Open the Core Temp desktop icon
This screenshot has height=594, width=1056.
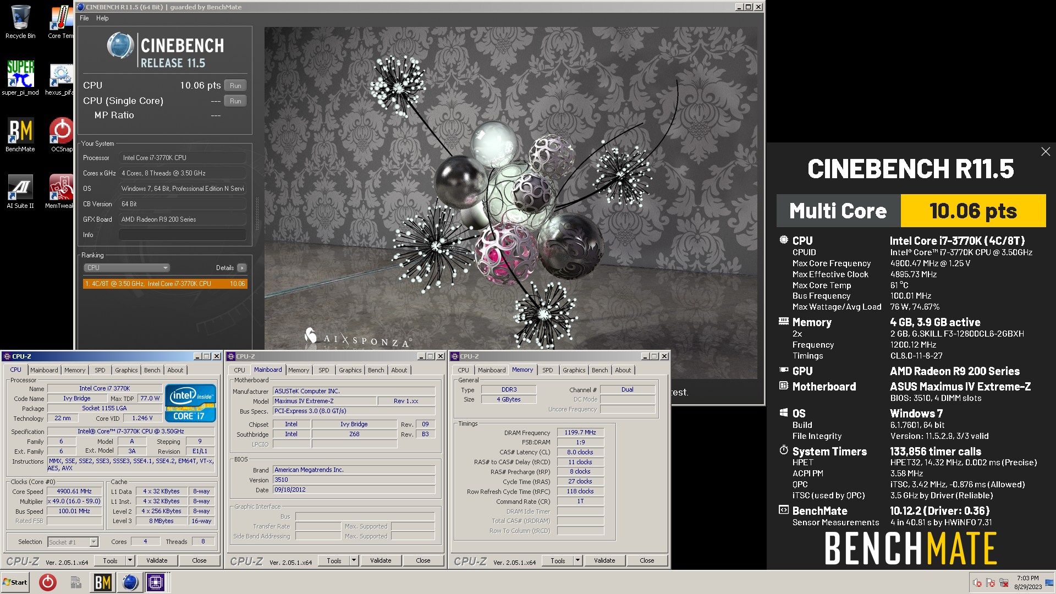click(x=61, y=22)
